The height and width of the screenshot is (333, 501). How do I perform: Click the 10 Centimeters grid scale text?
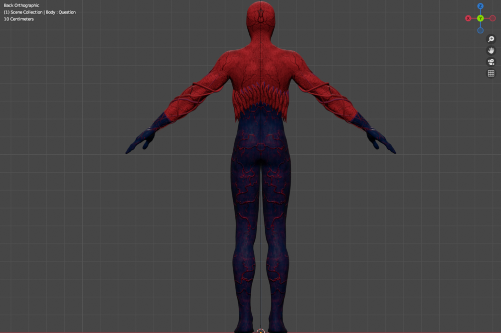pos(18,19)
